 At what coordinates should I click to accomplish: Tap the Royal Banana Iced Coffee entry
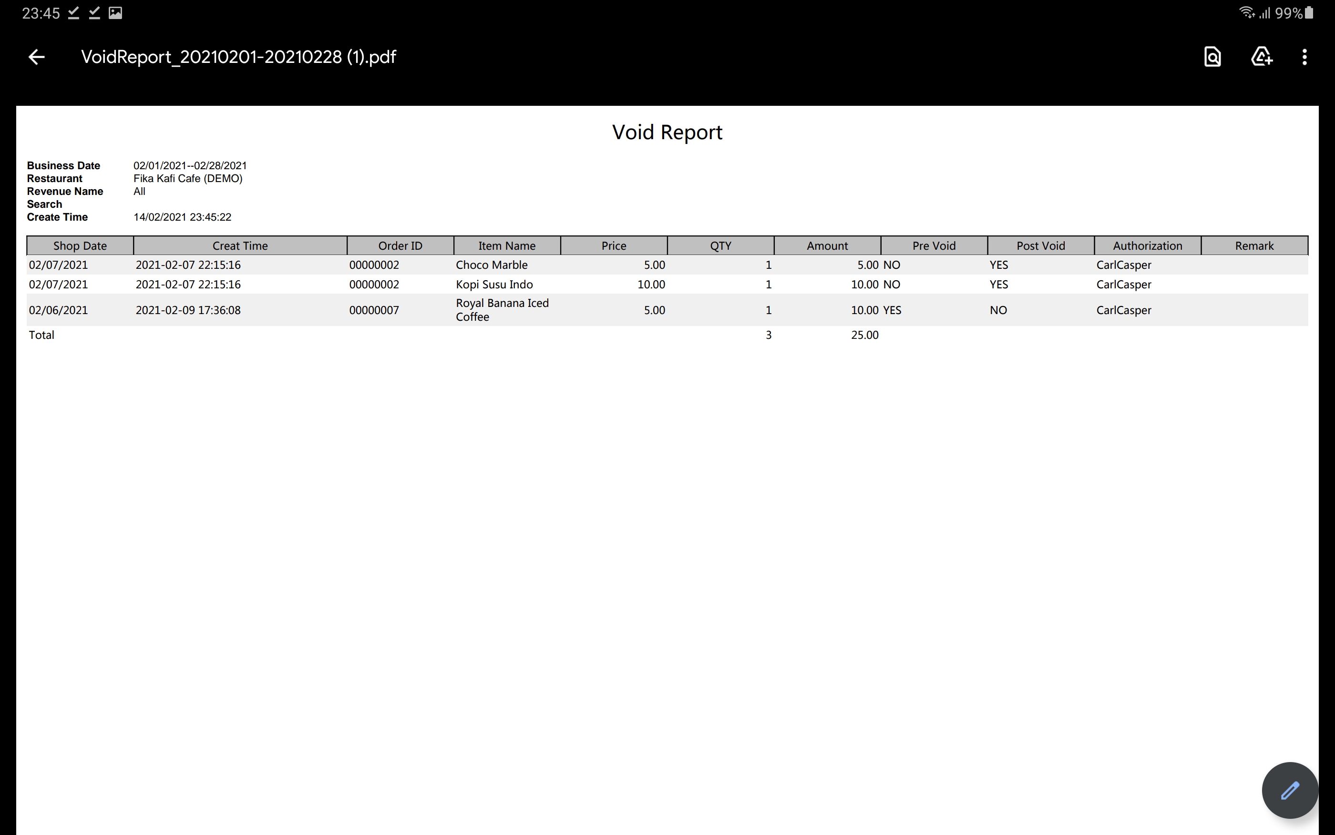click(502, 310)
